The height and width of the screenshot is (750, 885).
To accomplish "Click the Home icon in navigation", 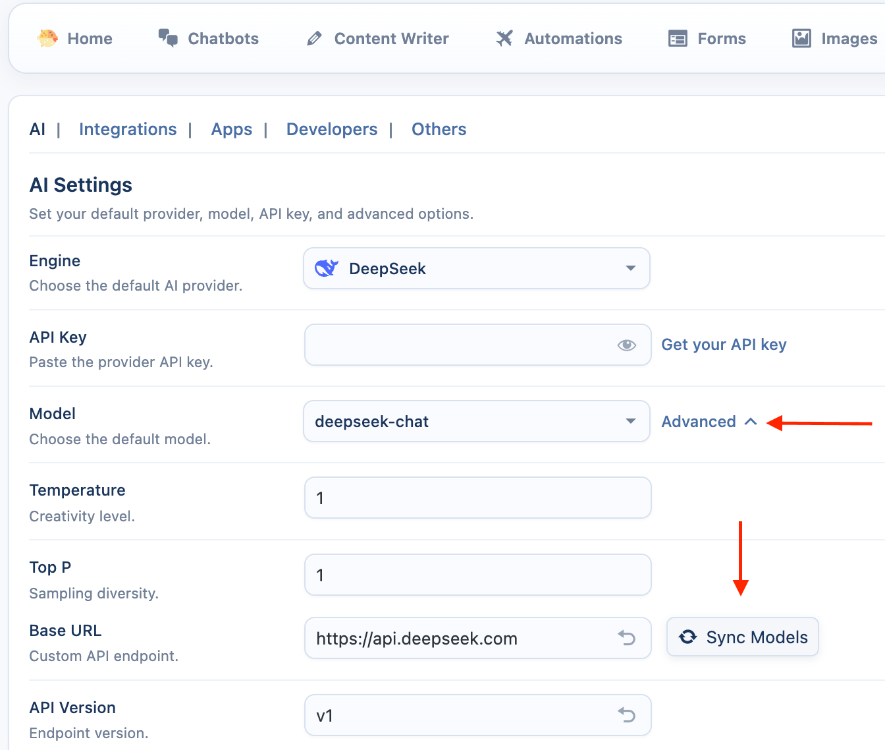I will pyautogui.click(x=47, y=38).
